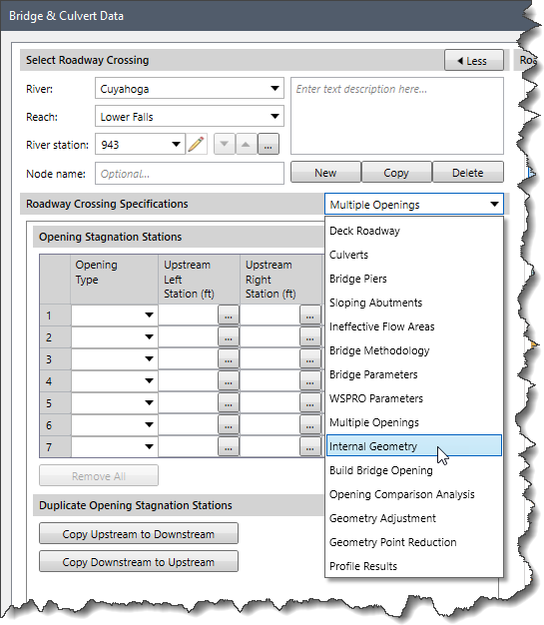This screenshot has height=625, width=544.
Task: Click Upstream Left Station ellipsis in row 6
Action: coord(229,425)
